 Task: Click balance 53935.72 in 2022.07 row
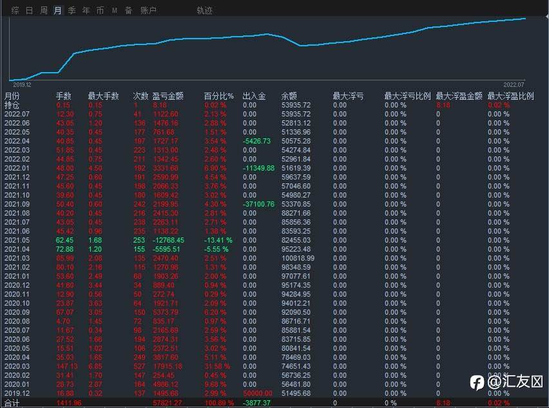(x=296, y=114)
